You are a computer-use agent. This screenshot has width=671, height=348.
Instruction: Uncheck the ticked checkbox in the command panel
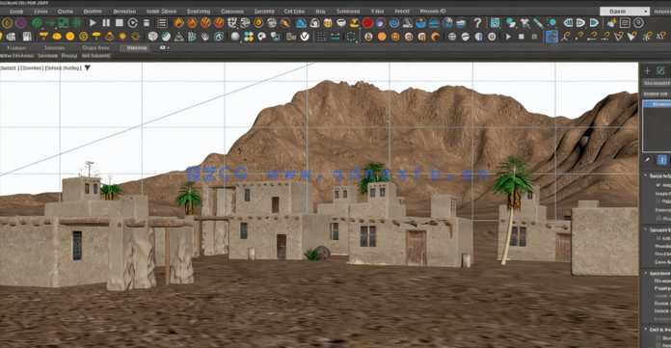[x=658, y=185]
